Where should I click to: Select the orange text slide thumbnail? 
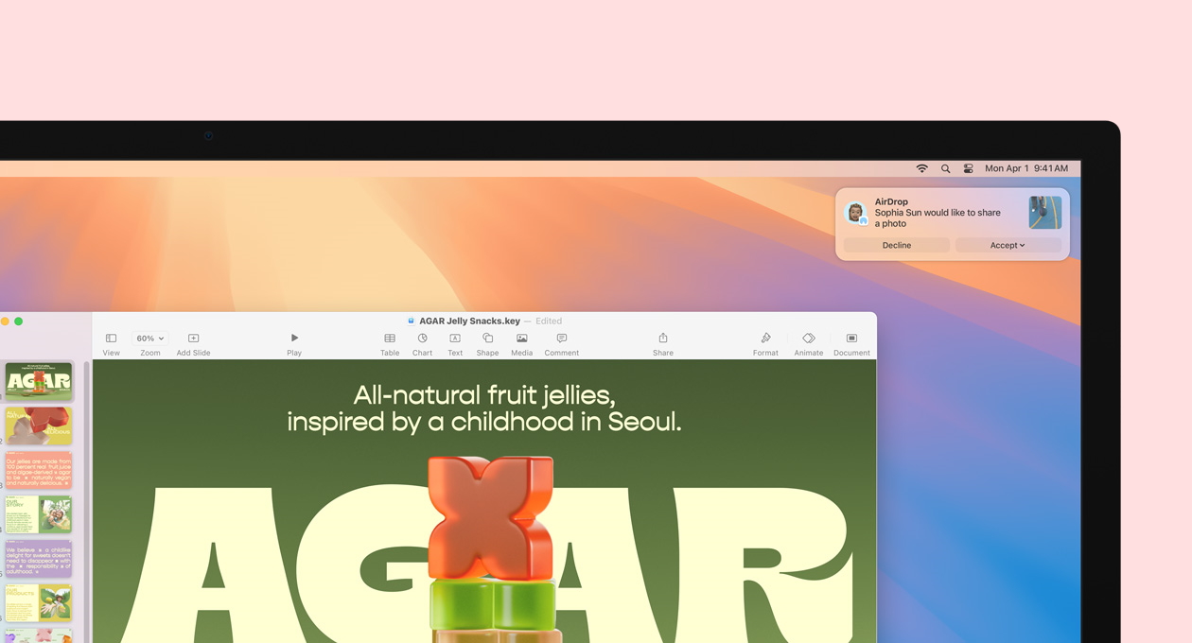pyautogui.click(x=39, y=470)
